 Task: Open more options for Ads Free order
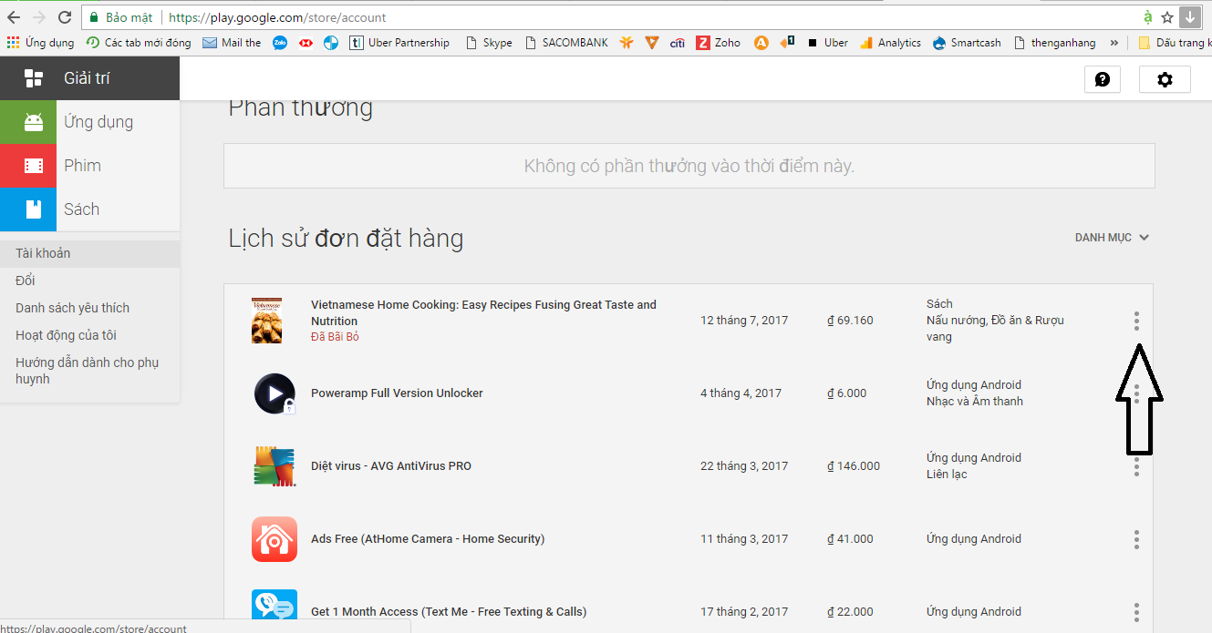tap(1136, 539)
